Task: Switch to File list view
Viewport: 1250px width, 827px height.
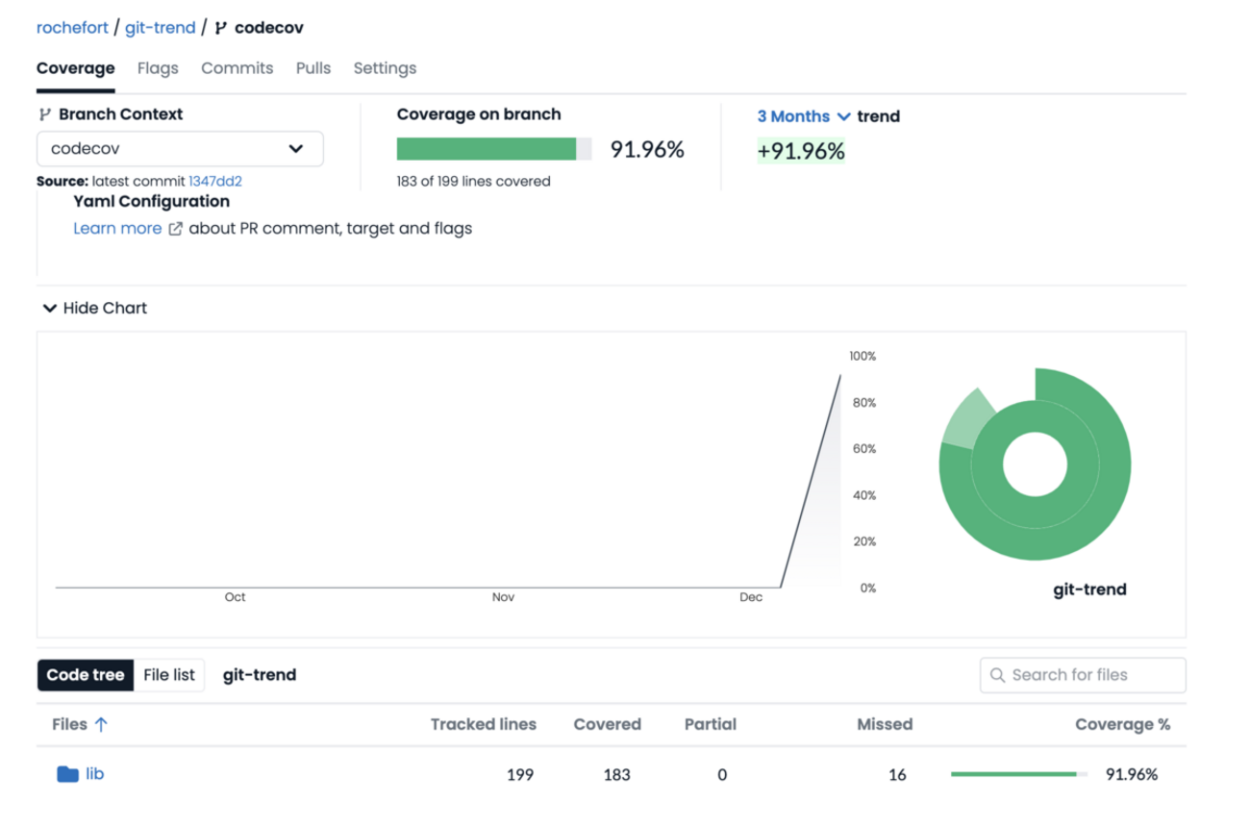Action: coord(169,675)
